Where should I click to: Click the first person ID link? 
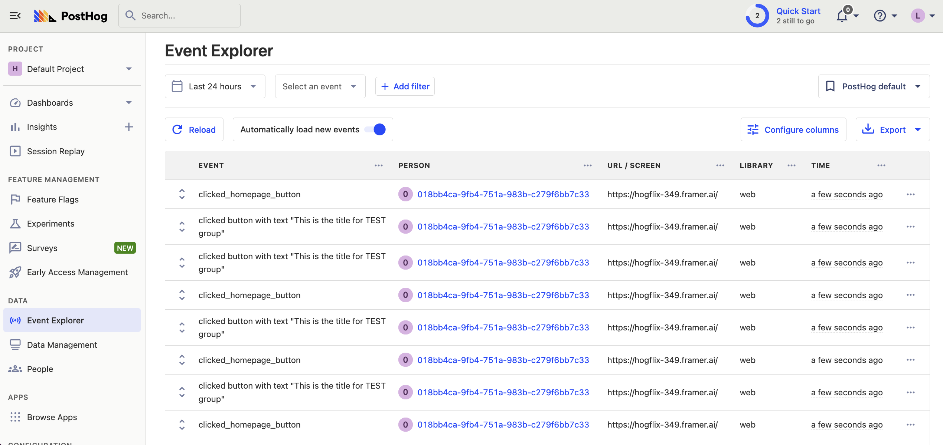click(x=503, y=194)
